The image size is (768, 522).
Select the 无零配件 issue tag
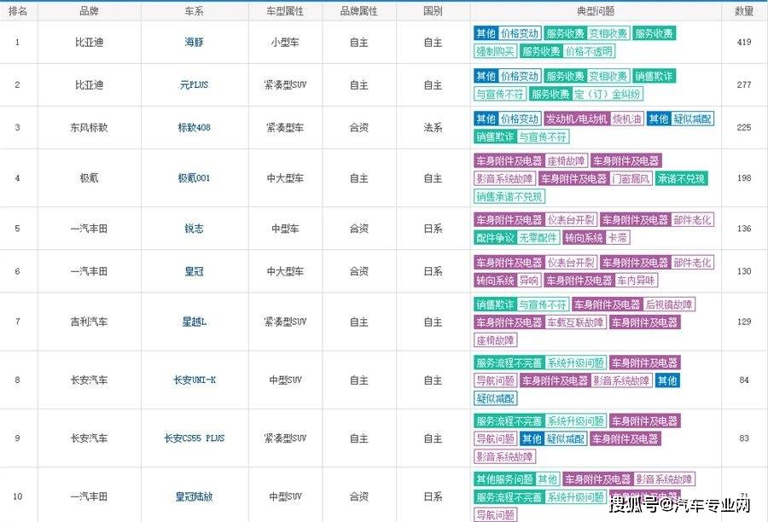click(538, 238)
